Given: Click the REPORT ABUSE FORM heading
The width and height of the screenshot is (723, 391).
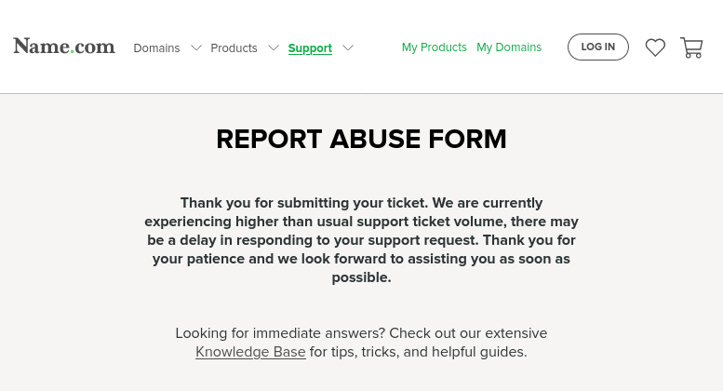Looking at the screenshot, I should 361,139.
